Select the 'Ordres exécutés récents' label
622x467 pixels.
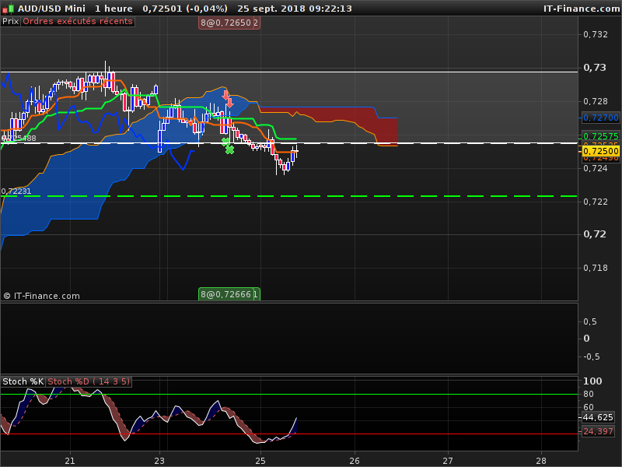point(78,22)
